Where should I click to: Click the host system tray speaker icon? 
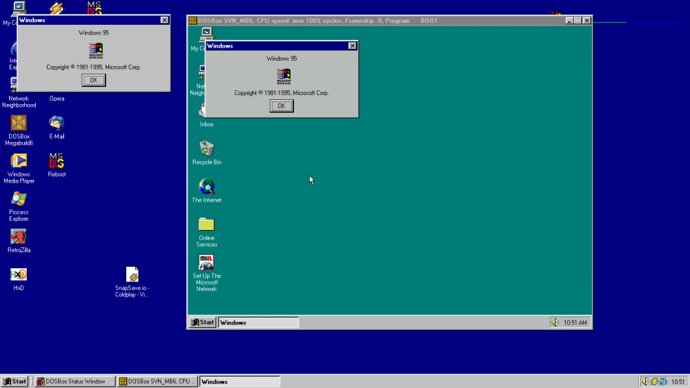(x=644, y=381)
